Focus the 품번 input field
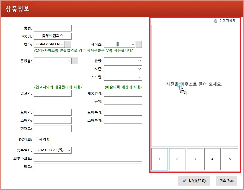Viewport: 244px width, 190px height. pyautogui.click(x=53, y=28)
